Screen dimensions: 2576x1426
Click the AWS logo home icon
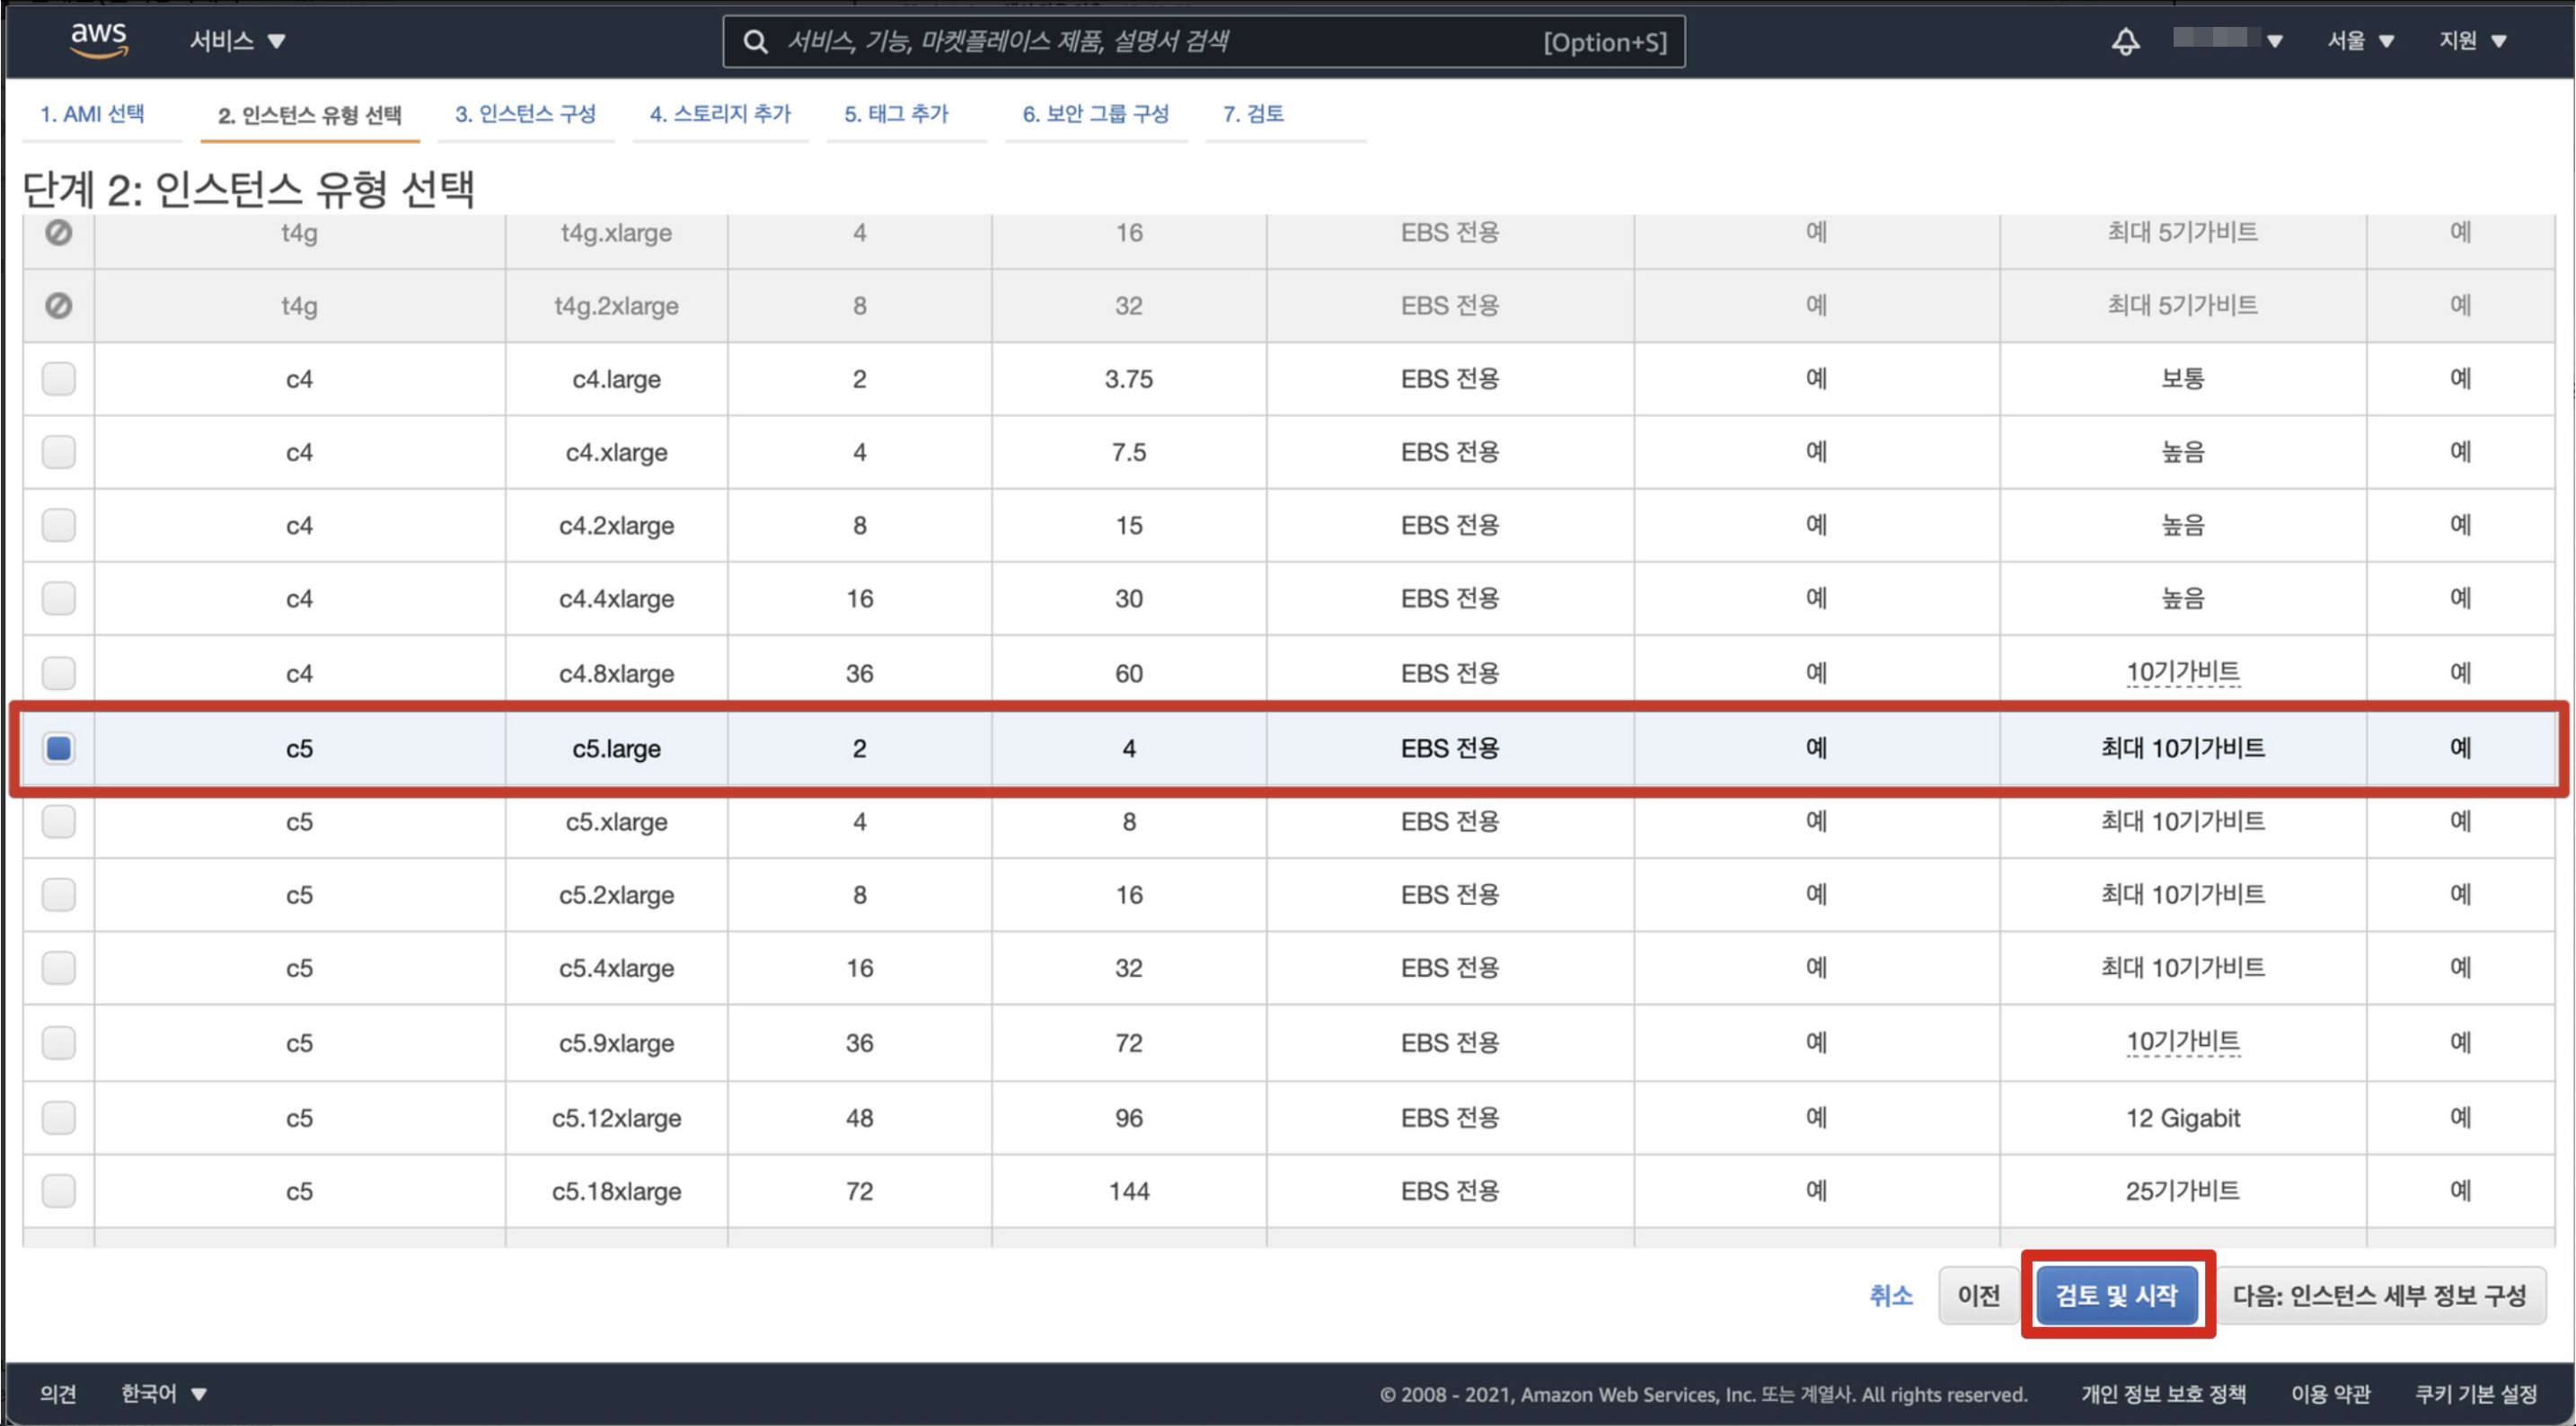(x=98, y=40)
